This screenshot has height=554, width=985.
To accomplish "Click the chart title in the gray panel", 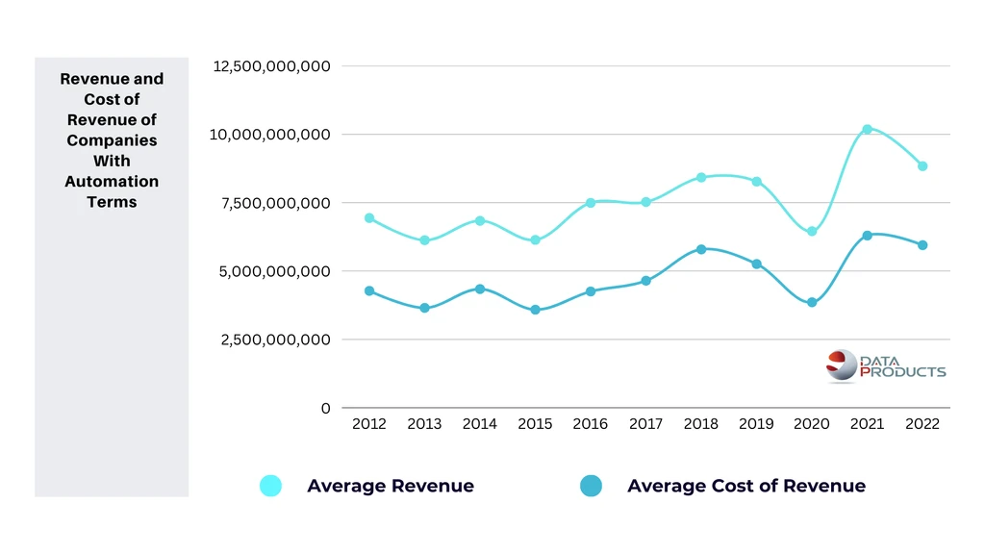I will click(x=112, y=140).
